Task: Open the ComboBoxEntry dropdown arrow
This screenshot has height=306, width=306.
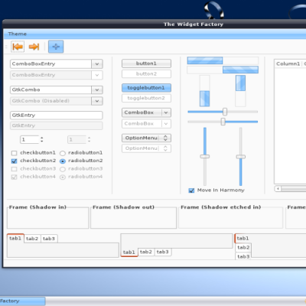Action: (97, 64)
